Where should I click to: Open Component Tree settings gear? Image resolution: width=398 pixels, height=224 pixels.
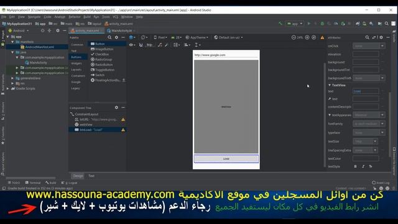pyautogui.click(x=116, y=108)
